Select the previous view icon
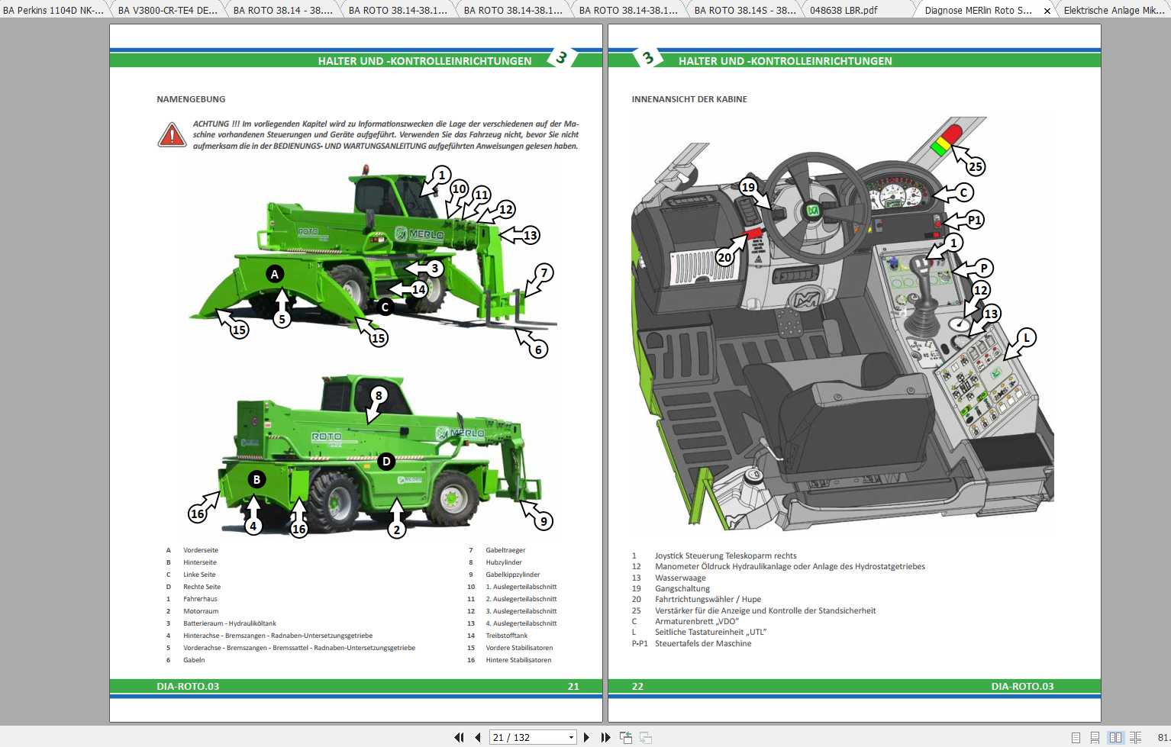 [x=625, y=737]
